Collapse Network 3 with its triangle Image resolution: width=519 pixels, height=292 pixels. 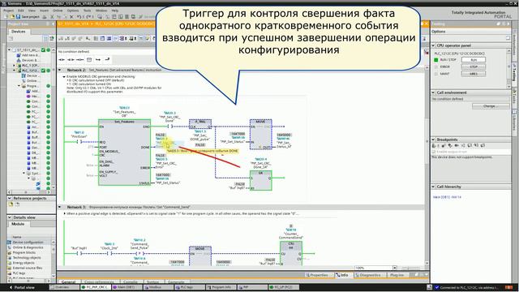click(60, 207)
